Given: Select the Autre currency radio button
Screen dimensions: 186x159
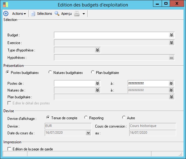Looking at the screenshot, I should pos(124,117).
